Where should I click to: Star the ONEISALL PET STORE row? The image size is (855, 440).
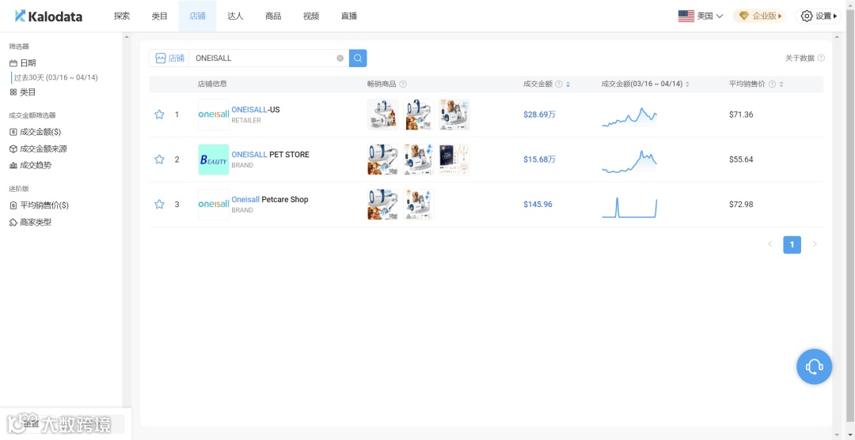[x=159, y=160]
